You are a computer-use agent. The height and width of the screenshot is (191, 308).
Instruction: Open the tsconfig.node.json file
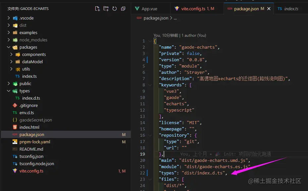pyautogui.click(x=36, y=164)
